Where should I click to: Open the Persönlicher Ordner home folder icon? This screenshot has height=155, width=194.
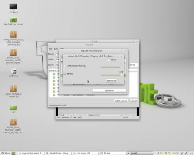point(13,20)
